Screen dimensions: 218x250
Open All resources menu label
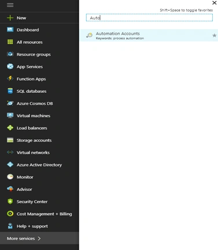29,42
